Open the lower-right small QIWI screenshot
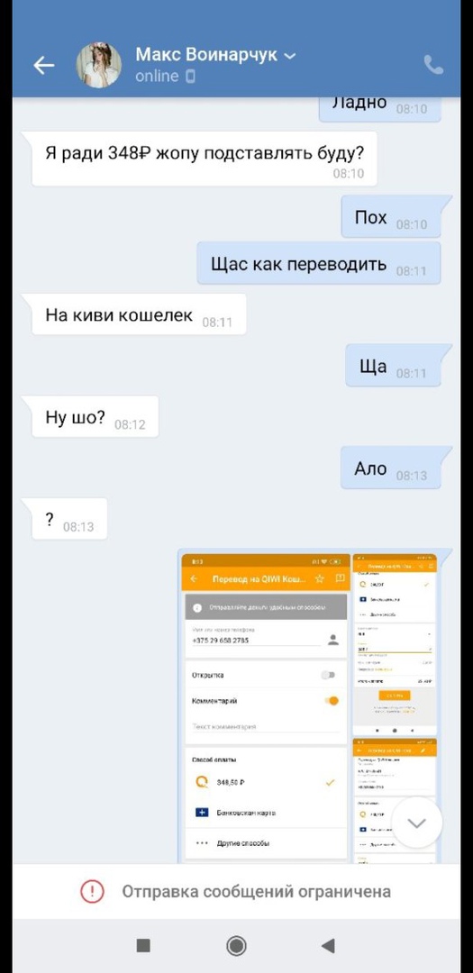 pyautogui.click(x=395, y=801)
